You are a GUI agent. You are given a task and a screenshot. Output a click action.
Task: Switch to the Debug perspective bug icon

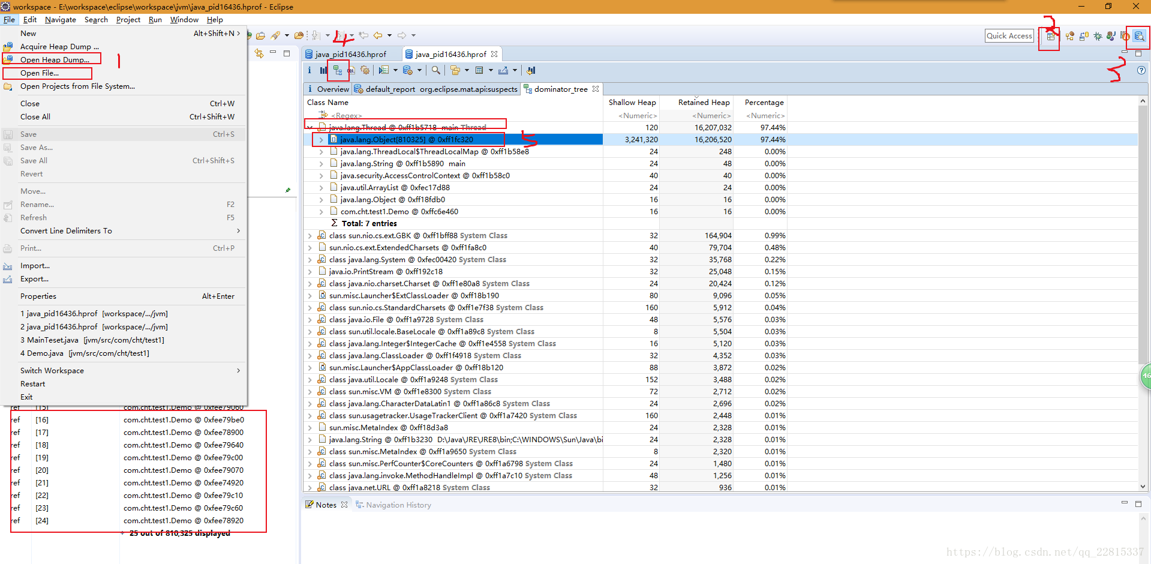click(x=1098, y=36)
